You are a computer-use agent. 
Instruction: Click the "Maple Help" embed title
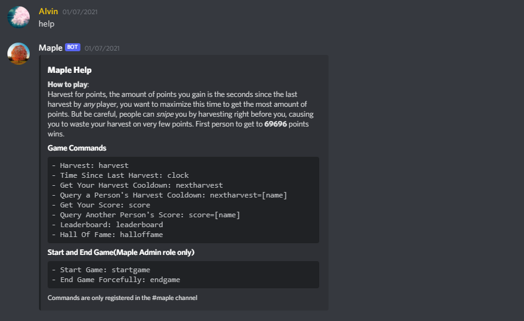(x=69, y=70)
